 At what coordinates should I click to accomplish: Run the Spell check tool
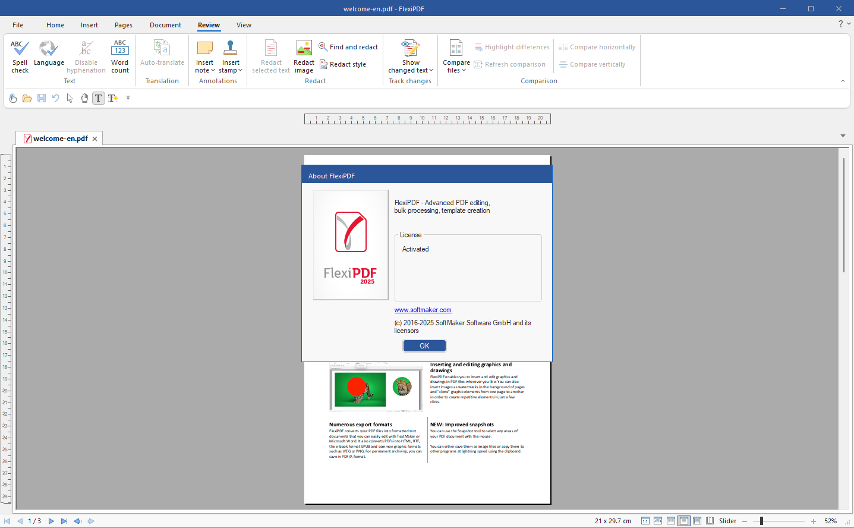[20, 56]
